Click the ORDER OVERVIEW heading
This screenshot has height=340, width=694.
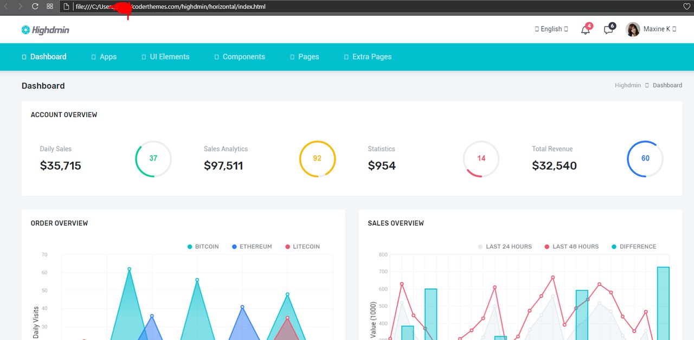tap(59, 223)
